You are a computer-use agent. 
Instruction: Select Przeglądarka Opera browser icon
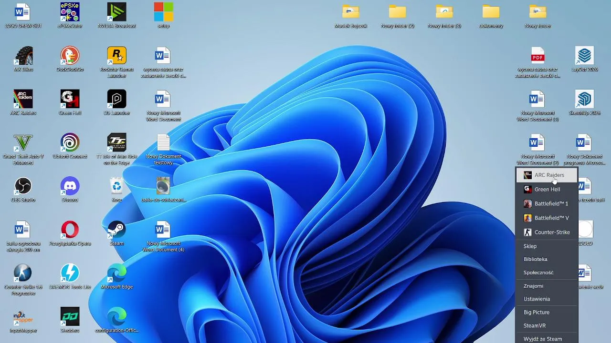click(x=70, y=233)
